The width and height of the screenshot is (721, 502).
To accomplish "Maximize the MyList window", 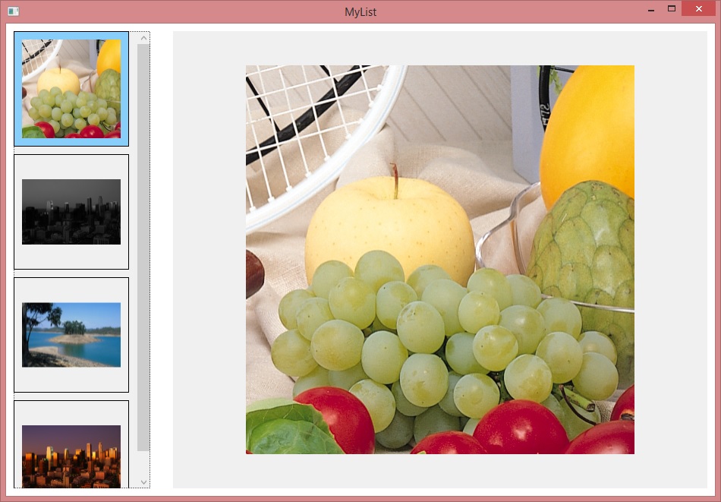I will pos(671,8).
